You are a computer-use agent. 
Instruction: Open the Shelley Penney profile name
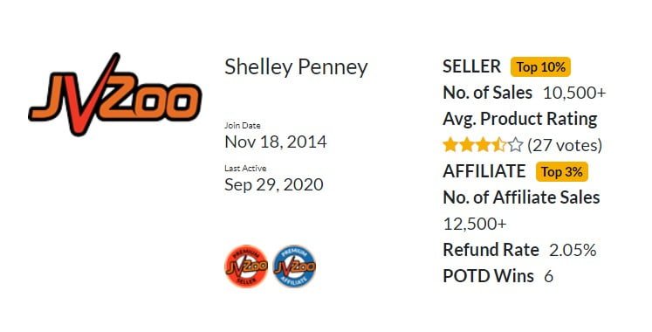[296, 67]
